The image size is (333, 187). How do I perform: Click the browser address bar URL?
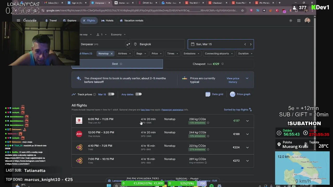coord(142,10)
